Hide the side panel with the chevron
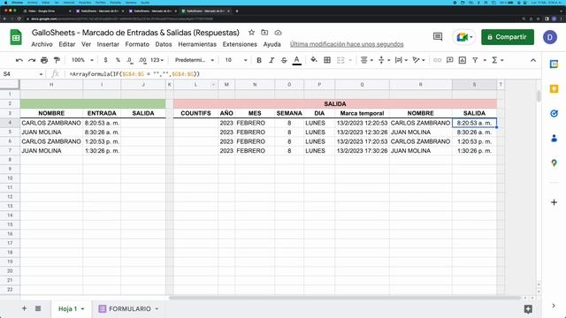The width and height of the screenshot is (566, 318). pos(554,306)
